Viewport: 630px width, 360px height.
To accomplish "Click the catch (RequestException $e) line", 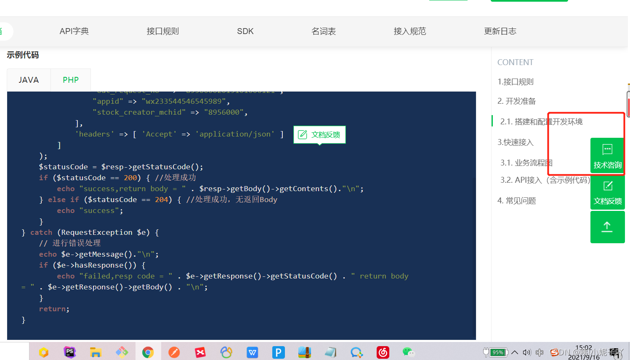I will point(90,232).
